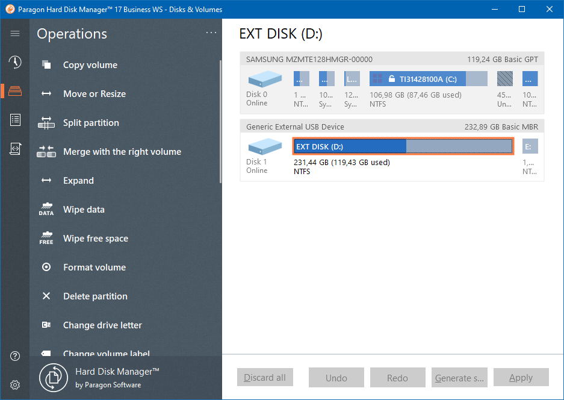
Task: Open the Operations more options ellipsis
Action: point(211,33)
